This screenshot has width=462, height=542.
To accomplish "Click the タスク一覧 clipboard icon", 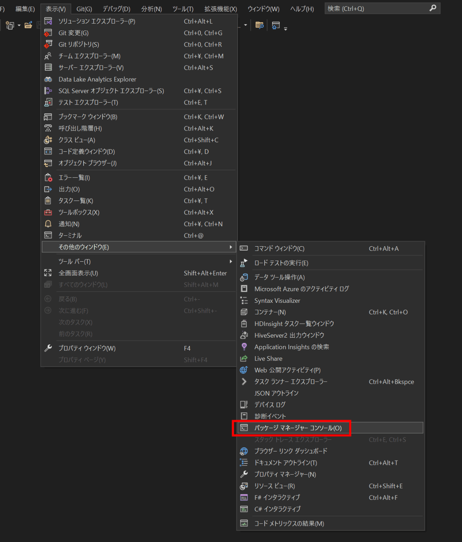I will 48,201.
